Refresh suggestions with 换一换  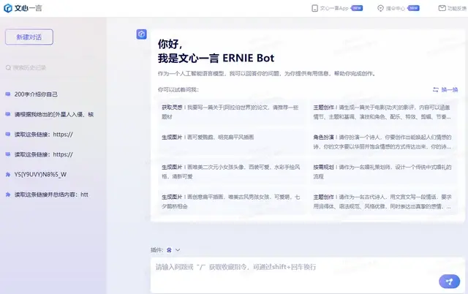(x=450, y=89)
